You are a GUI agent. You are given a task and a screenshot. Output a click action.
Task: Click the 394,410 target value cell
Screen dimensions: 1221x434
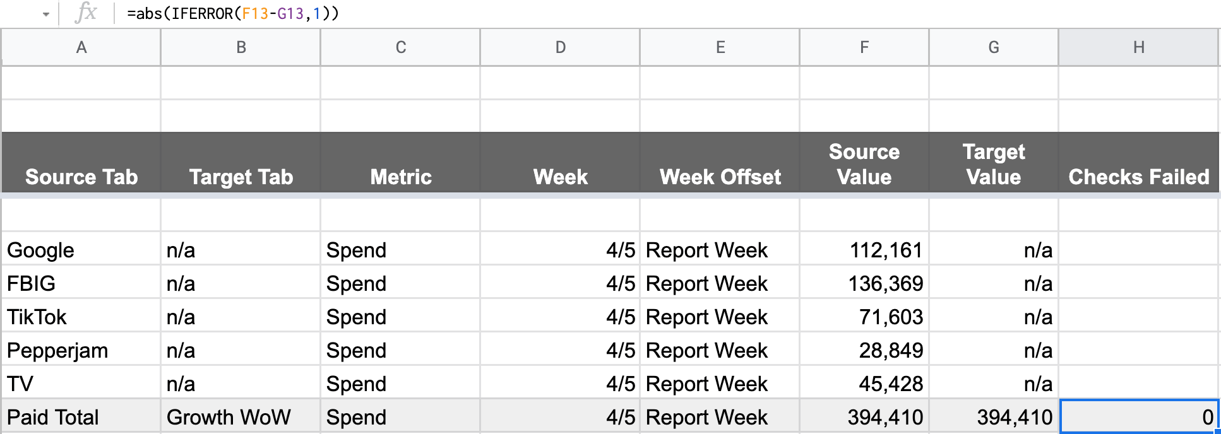click(994, 417)
